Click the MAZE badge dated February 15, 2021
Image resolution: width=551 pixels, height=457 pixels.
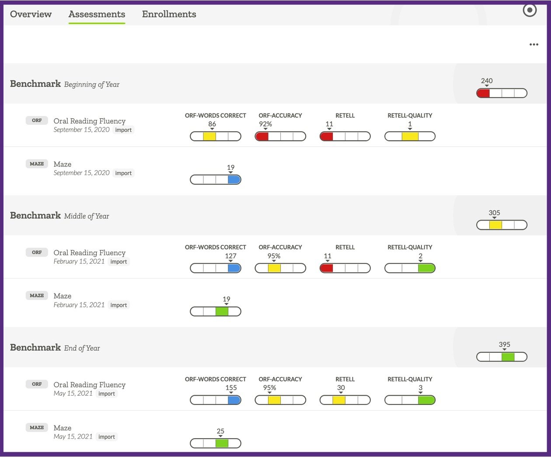(36, 295)
